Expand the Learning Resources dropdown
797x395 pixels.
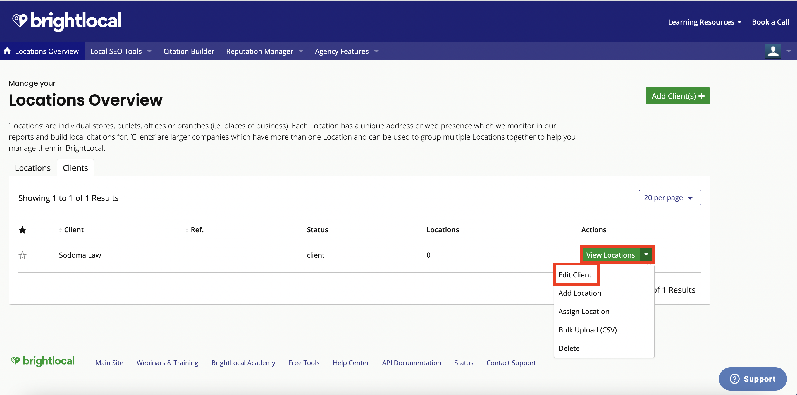pos(705,22)
